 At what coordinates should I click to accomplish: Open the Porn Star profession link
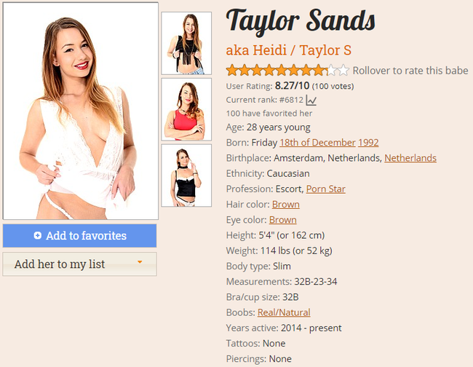tap(326, 189)
